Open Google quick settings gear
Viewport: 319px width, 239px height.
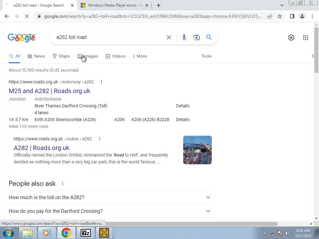(x=291, y=38)
